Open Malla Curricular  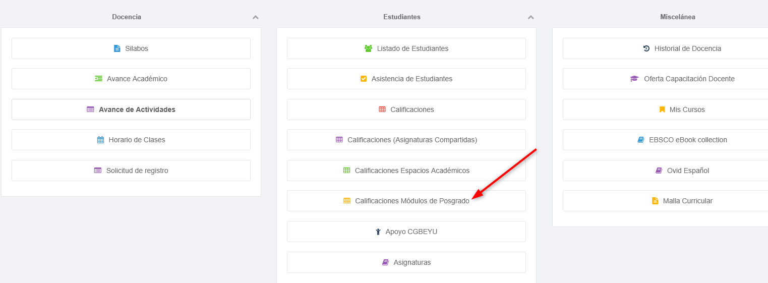(x=682, y=201)
